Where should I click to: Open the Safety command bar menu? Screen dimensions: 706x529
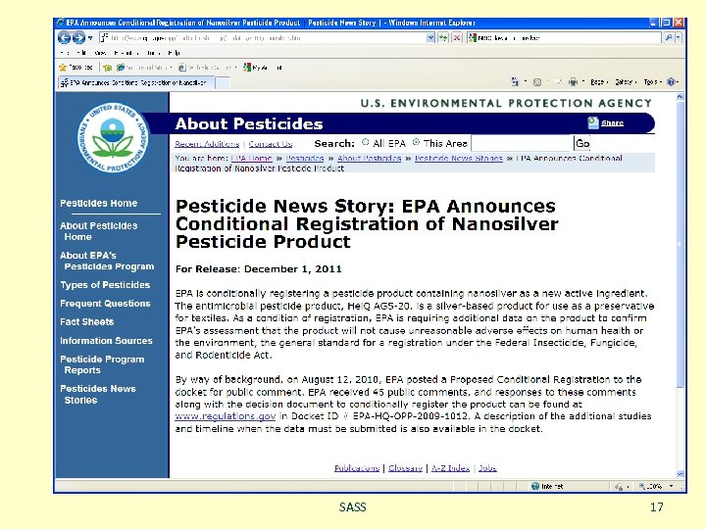626,82
